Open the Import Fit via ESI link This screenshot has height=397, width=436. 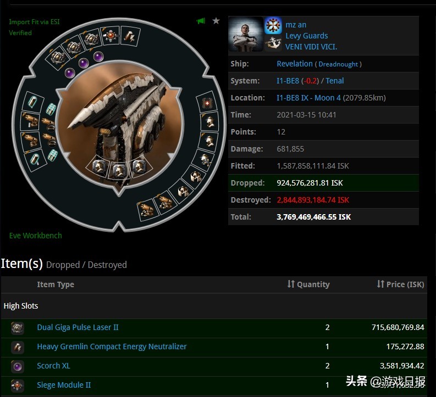34,22
